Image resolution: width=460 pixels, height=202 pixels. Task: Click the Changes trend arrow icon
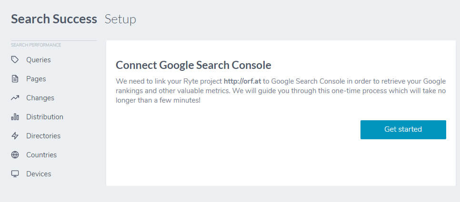tap(15, 98)
